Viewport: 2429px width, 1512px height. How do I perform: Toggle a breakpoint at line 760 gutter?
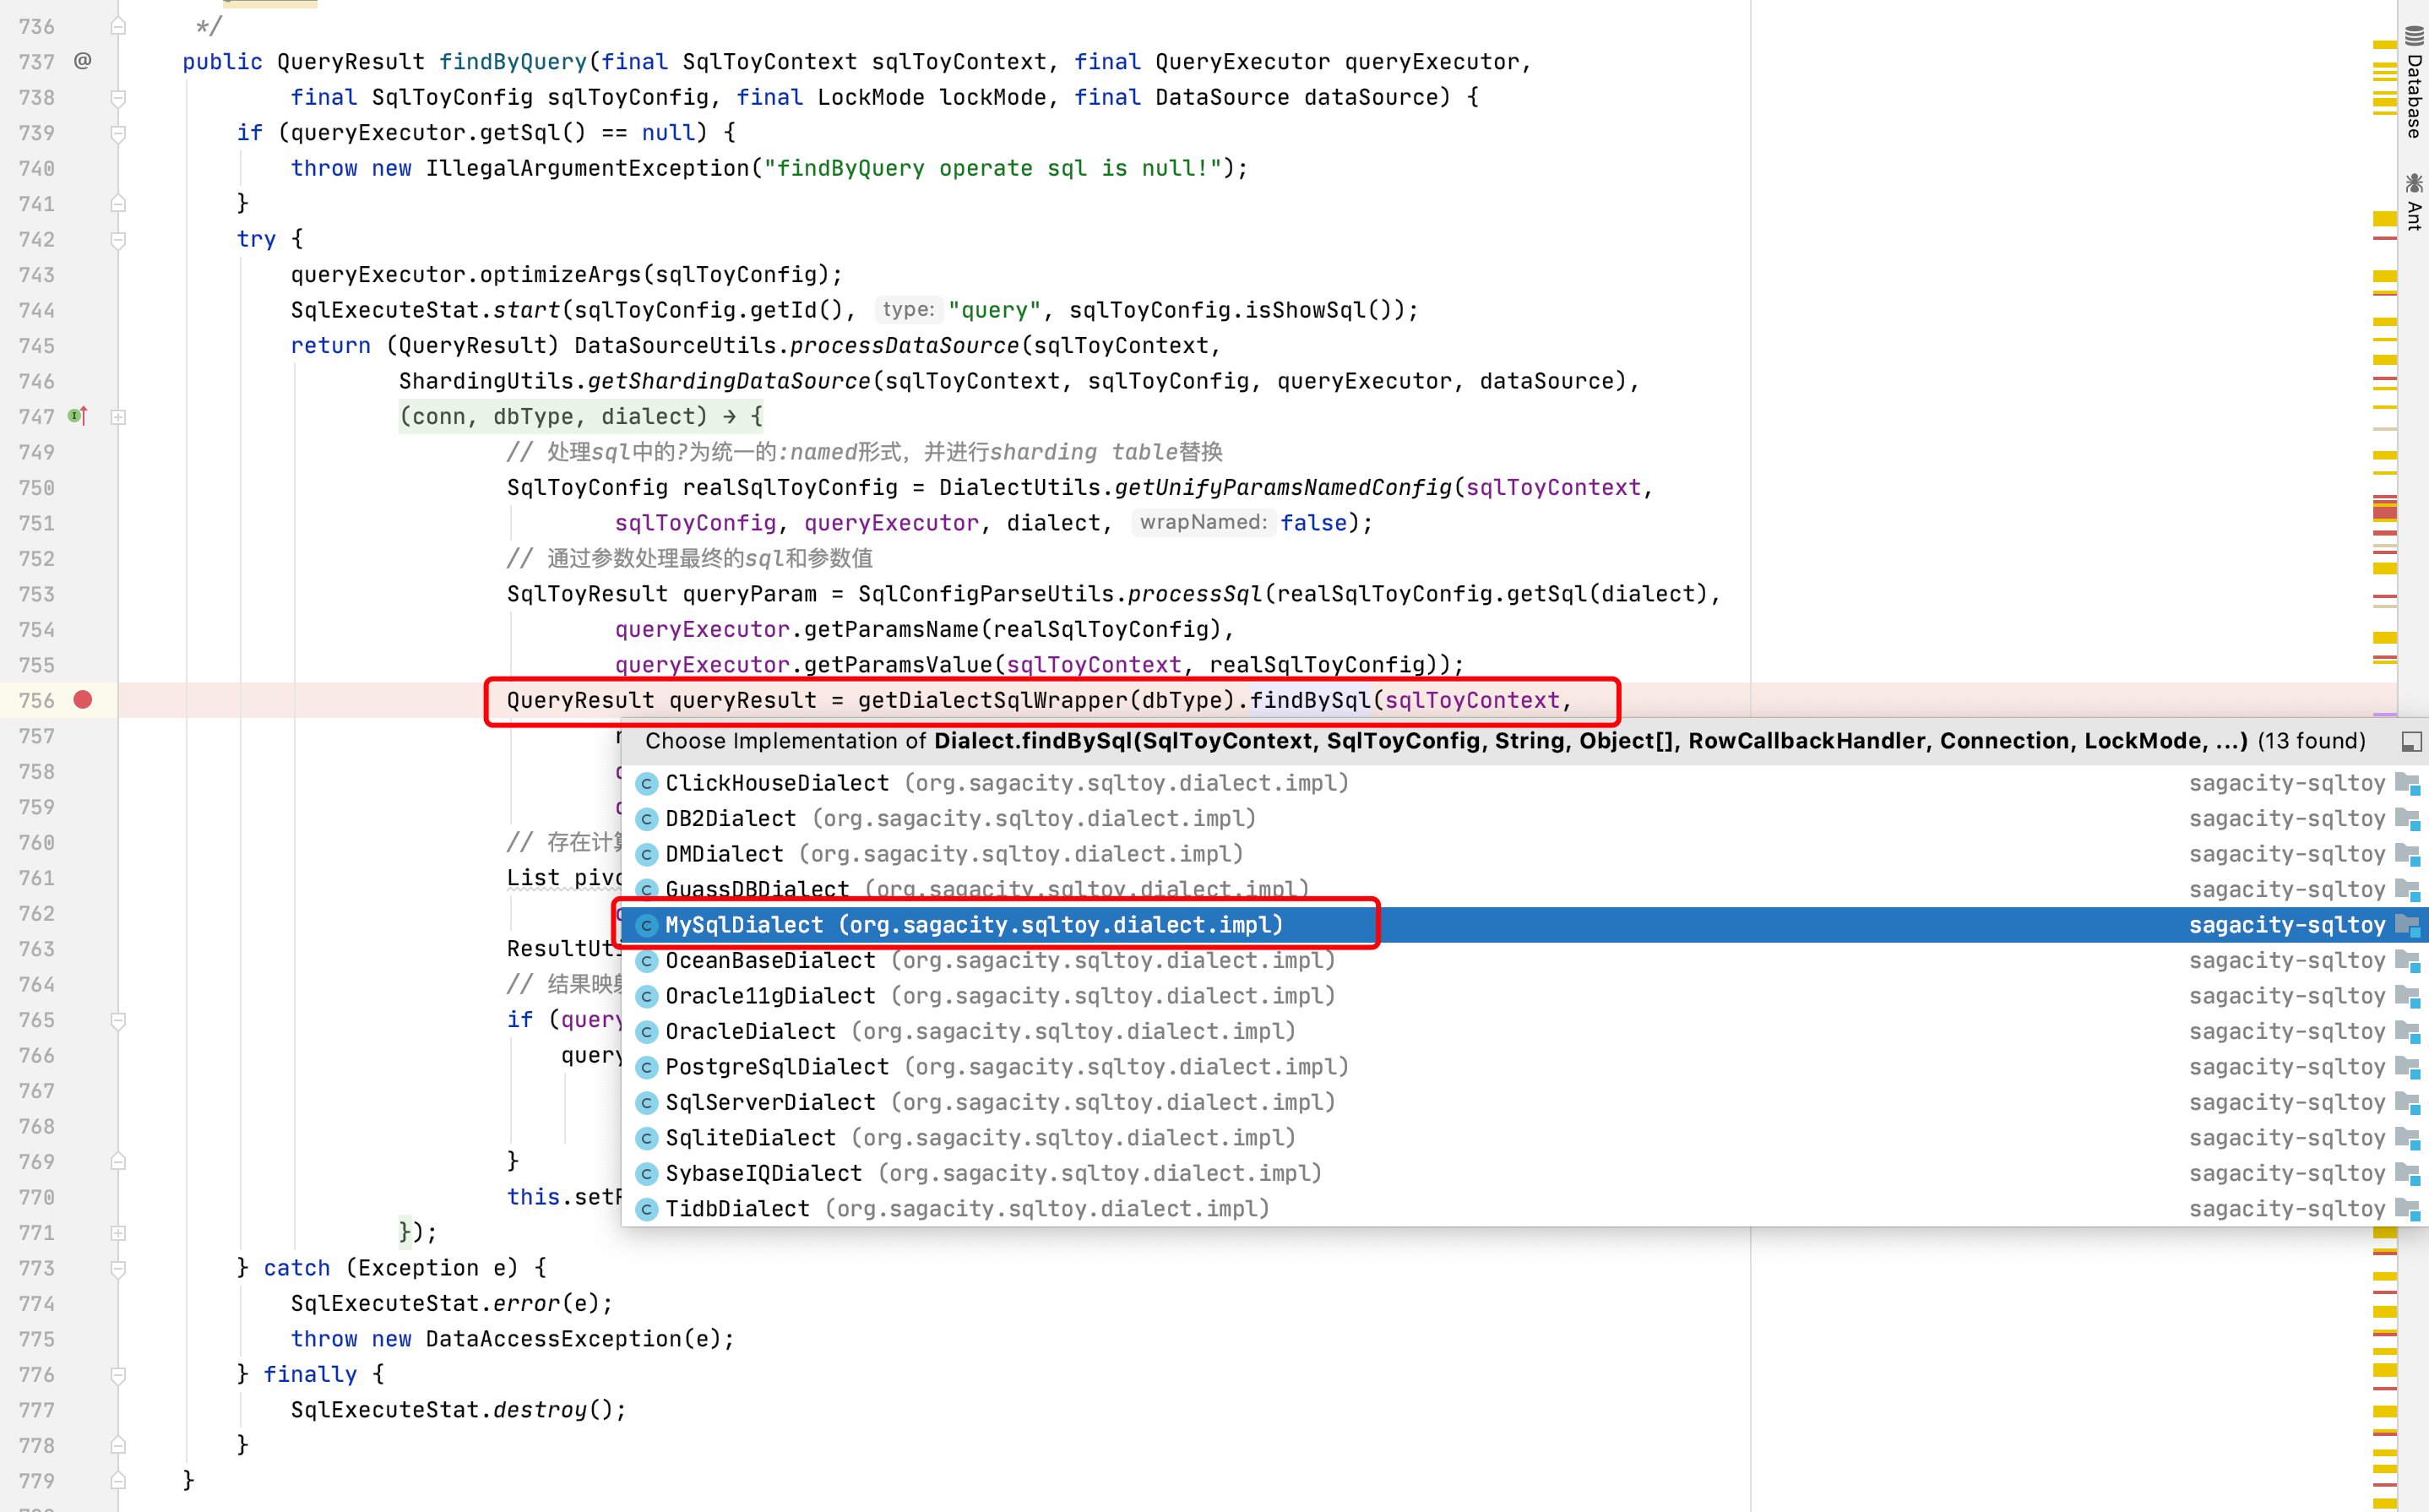point(83,842)
